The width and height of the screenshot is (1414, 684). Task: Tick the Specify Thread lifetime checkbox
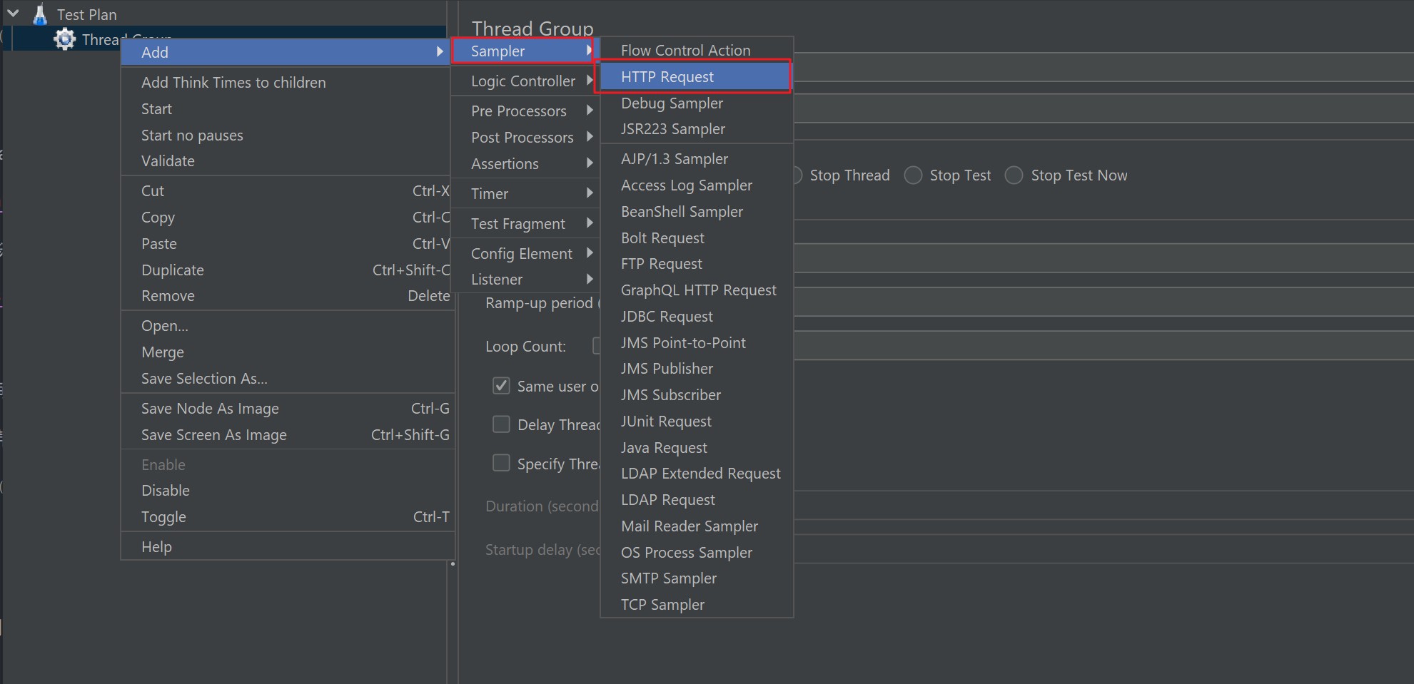point(501,463)
